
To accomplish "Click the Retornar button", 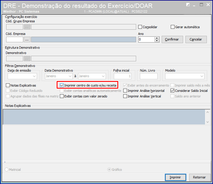I will click(x=200, y=177).
